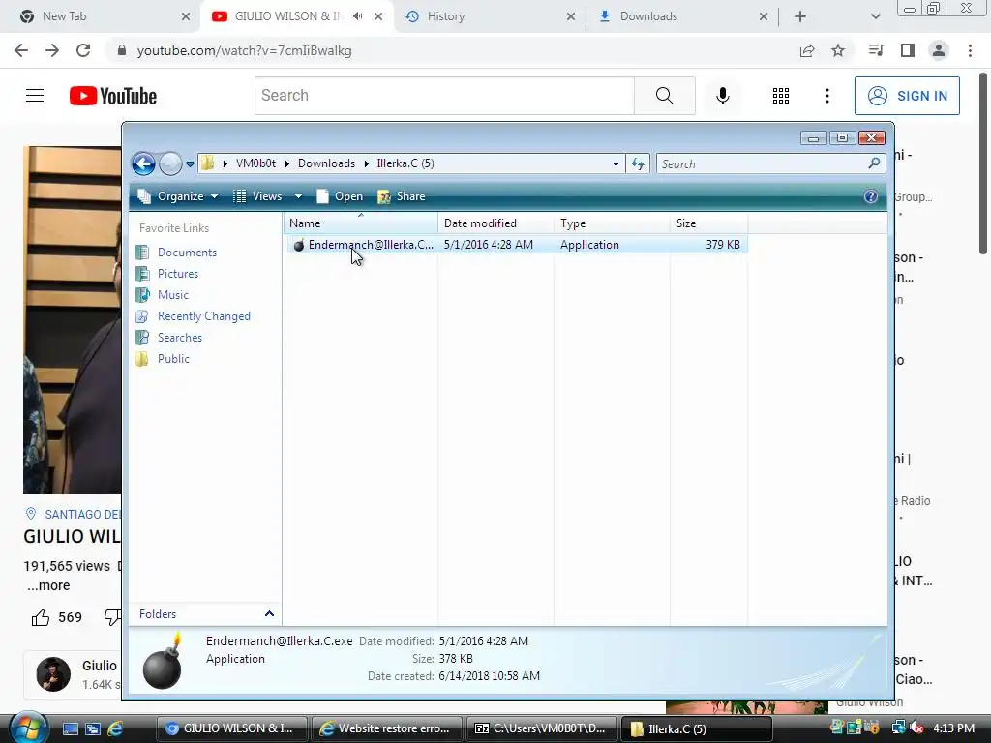Open the media controls icon in Chrome
The image size is (991, 743).
(876, 50)
